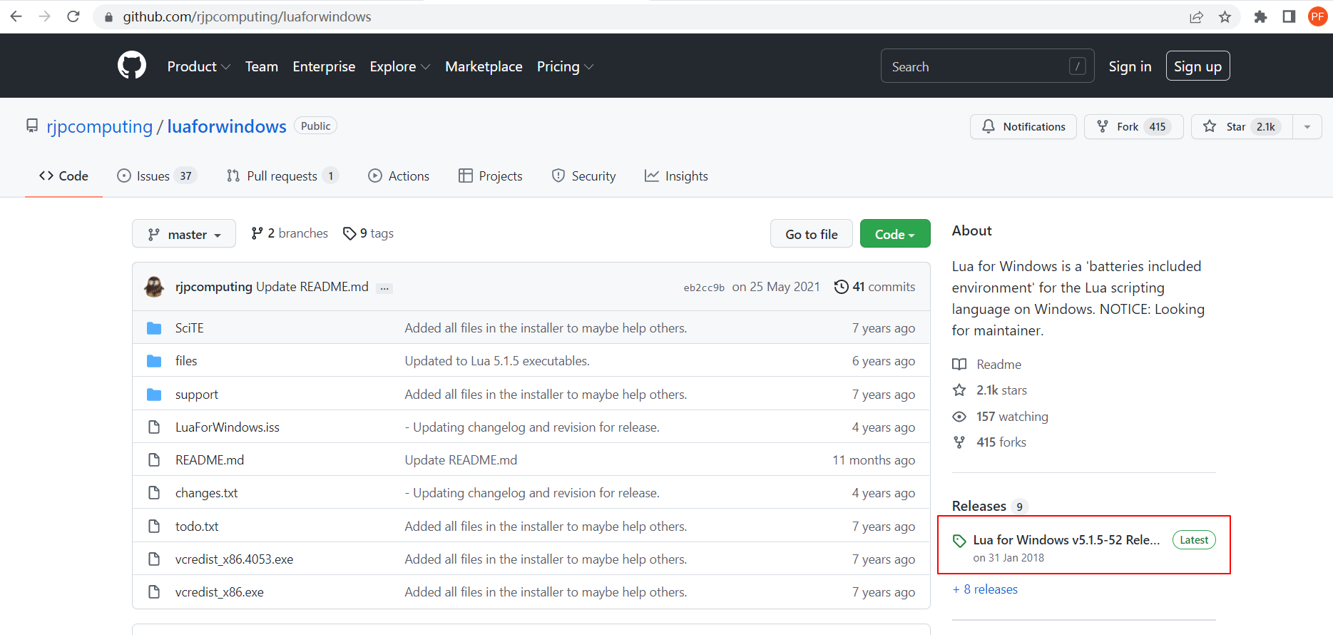Click the LuaForWindows.iss file icon
Viewport: 1333px width, 635px height.
(x=154, y=427)
